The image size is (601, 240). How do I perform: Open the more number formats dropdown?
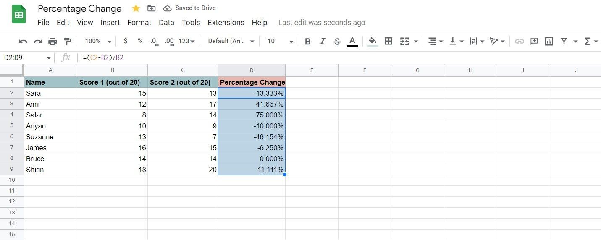(186, 41)
